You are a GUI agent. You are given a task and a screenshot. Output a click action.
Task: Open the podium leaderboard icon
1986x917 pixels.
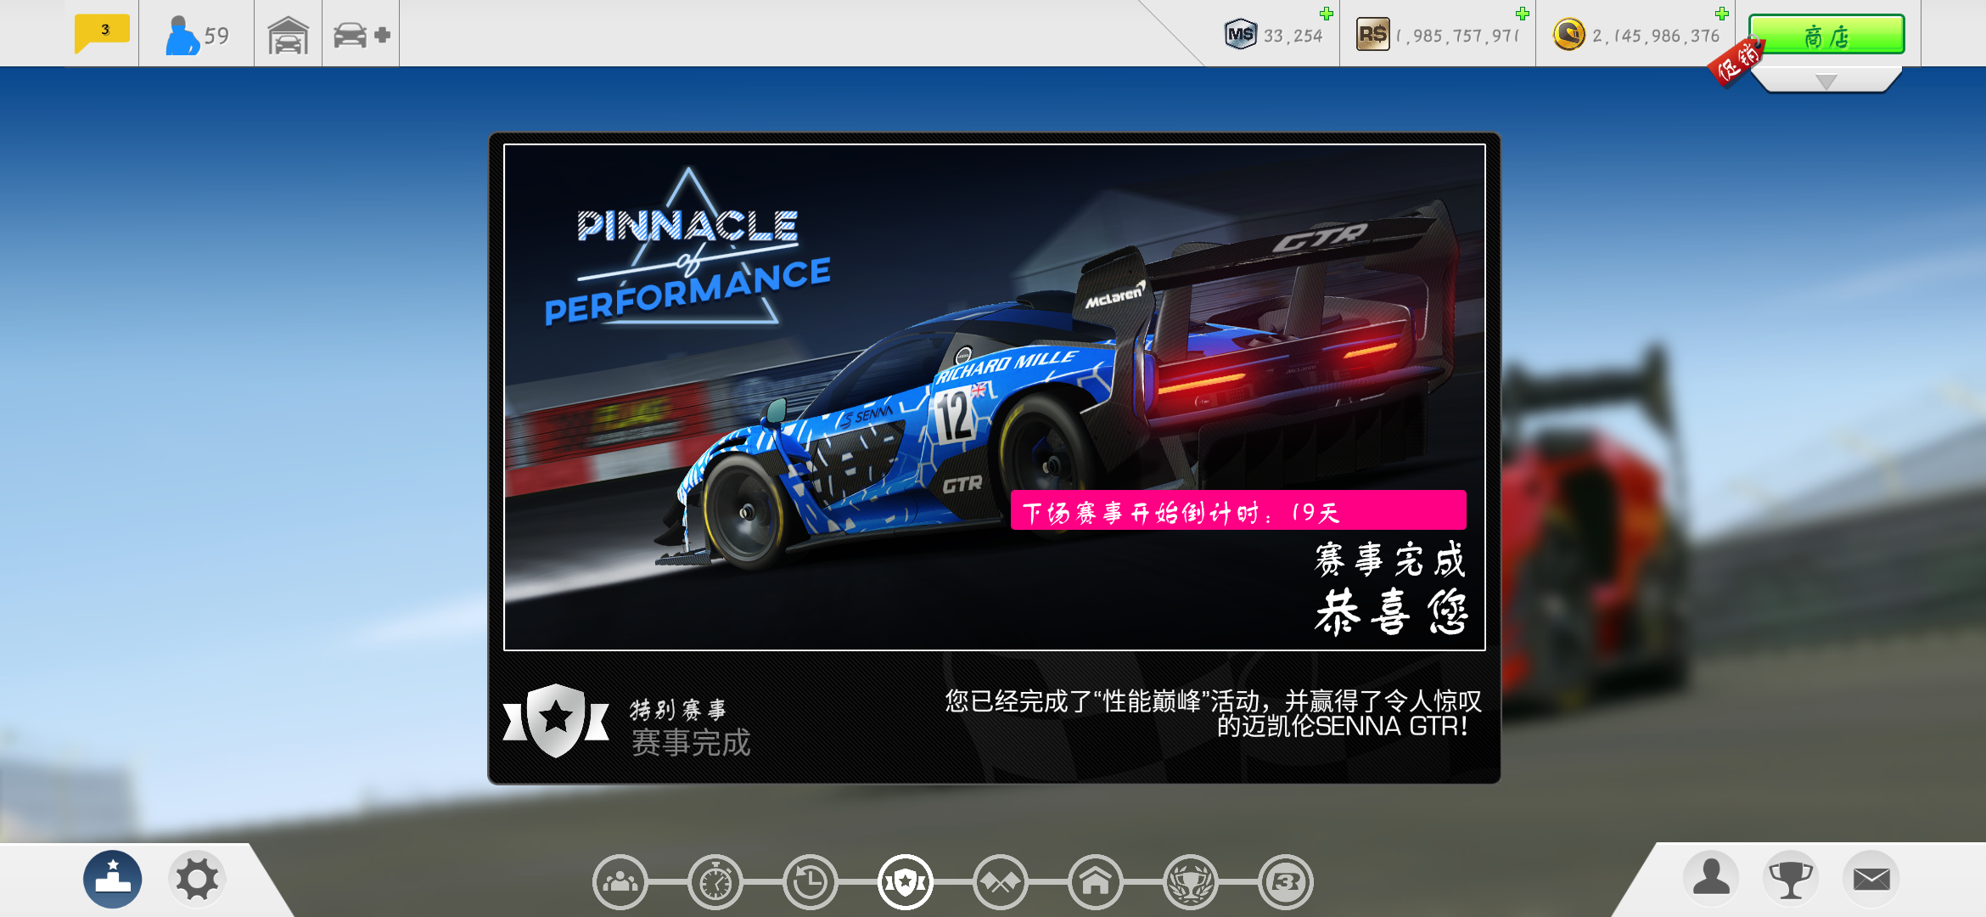click(113, 880)
